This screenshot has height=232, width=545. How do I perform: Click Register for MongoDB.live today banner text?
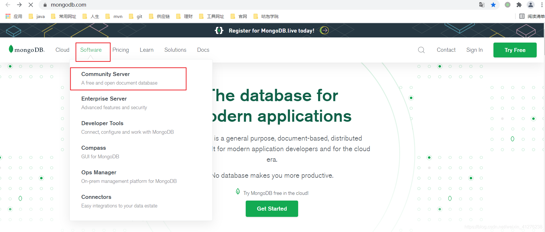click(x=271, y=31)
